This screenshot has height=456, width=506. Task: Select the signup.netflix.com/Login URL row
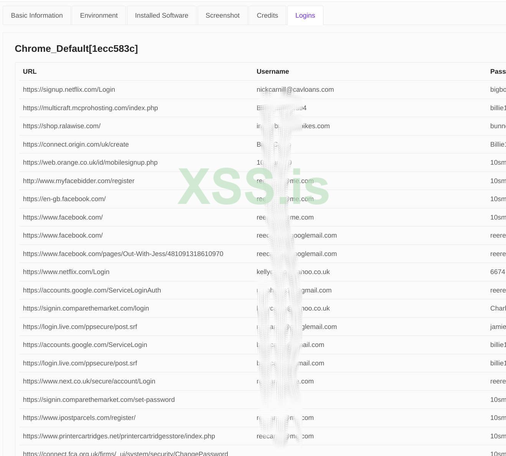[x=69, y=89]
